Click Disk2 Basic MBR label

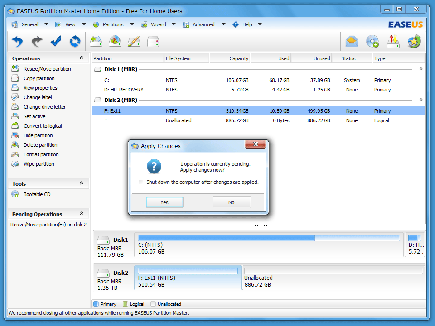pos(109,281)
